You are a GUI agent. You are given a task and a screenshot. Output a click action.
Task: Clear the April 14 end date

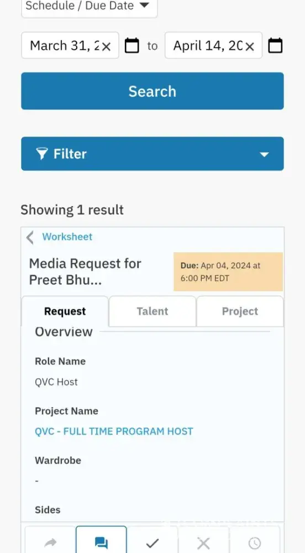[249, 46]
